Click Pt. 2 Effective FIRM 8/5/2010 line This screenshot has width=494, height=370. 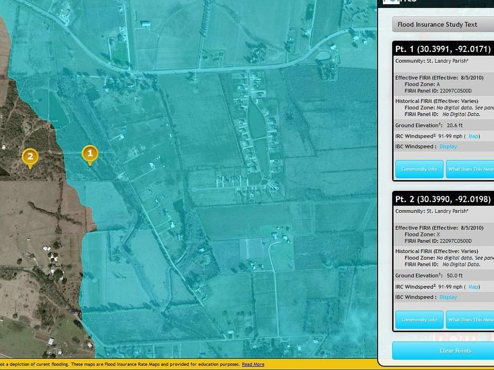(439, 228)
